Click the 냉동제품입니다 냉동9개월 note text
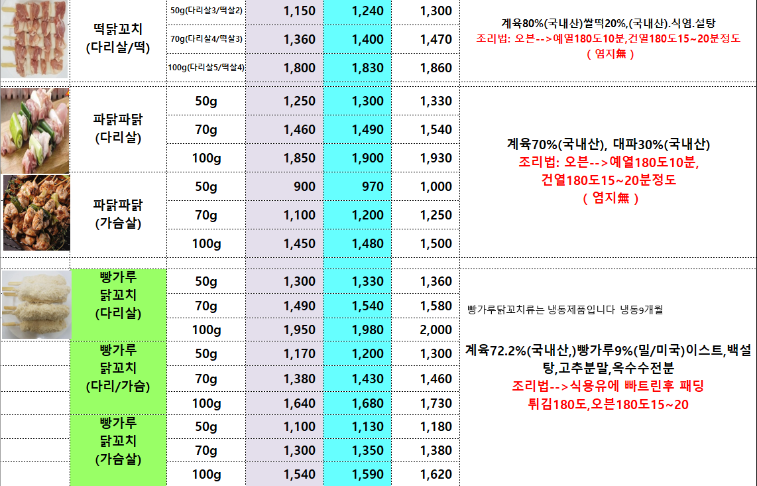 (565, 309)
